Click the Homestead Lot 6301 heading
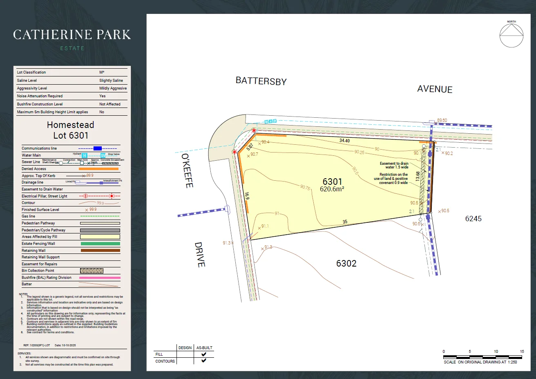Viewport: 536px width, 379px height. click(x=70, y=130)
